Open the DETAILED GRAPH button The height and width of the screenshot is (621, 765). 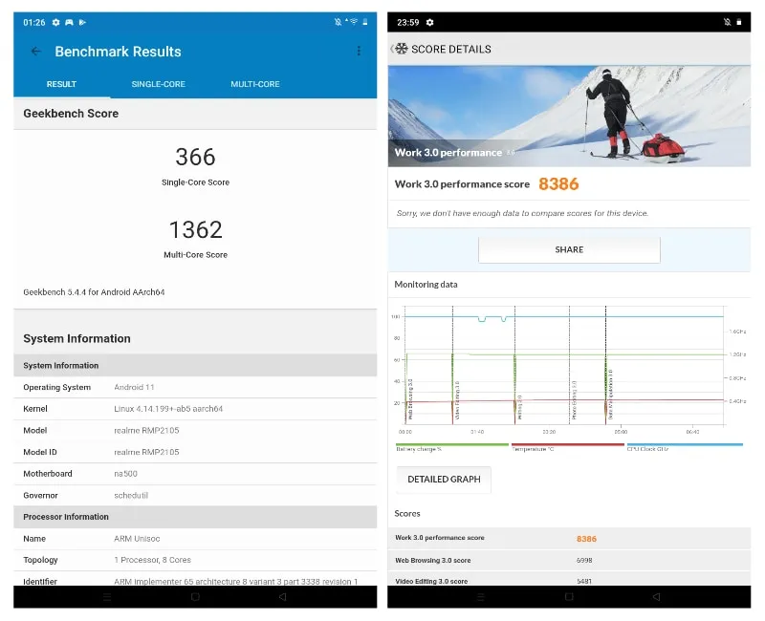coord(444,480)
